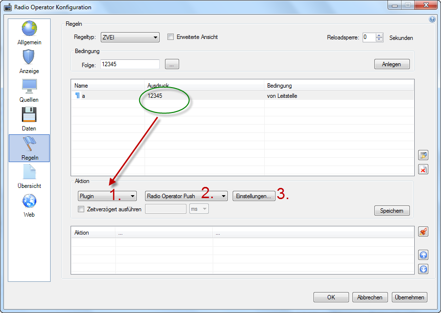
Task: Click the Reloadsperre number field
Action: pyautogui.click(x=369, y=37)
